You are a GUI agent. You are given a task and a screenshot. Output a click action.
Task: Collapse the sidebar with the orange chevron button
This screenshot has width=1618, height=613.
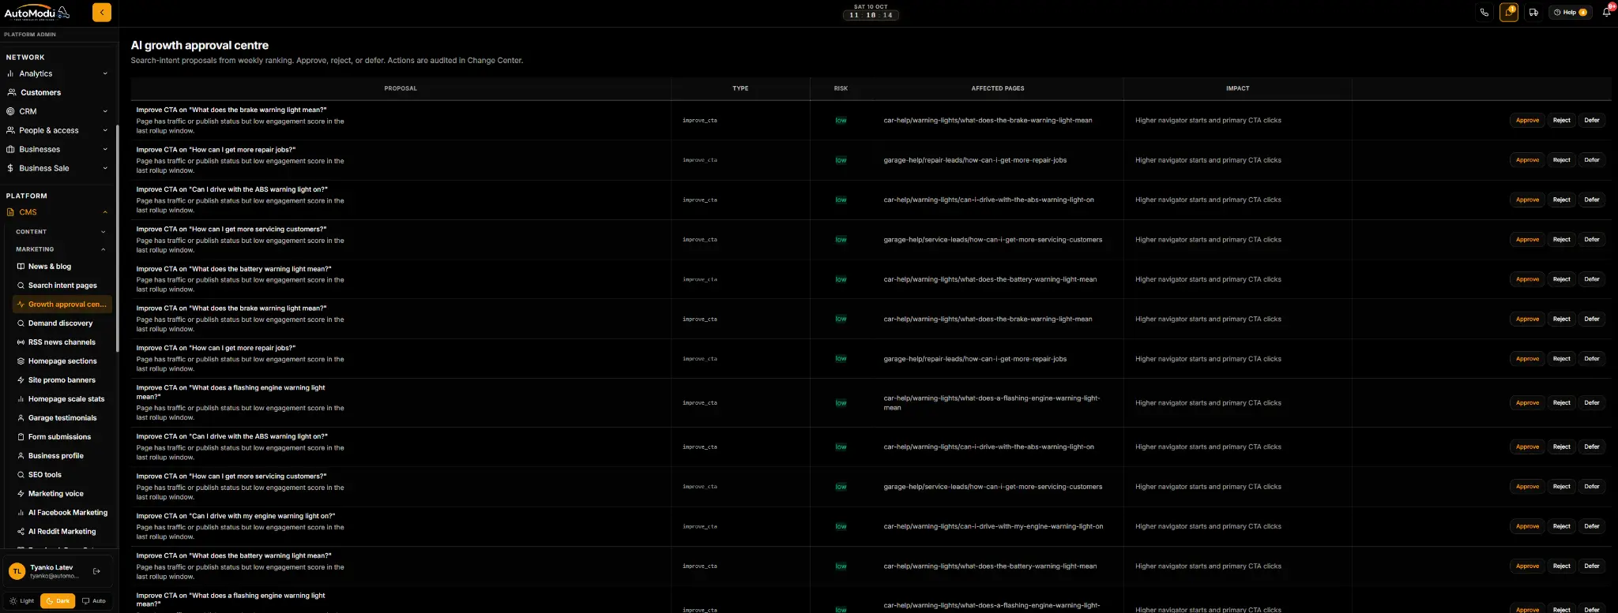coord(101,12)
